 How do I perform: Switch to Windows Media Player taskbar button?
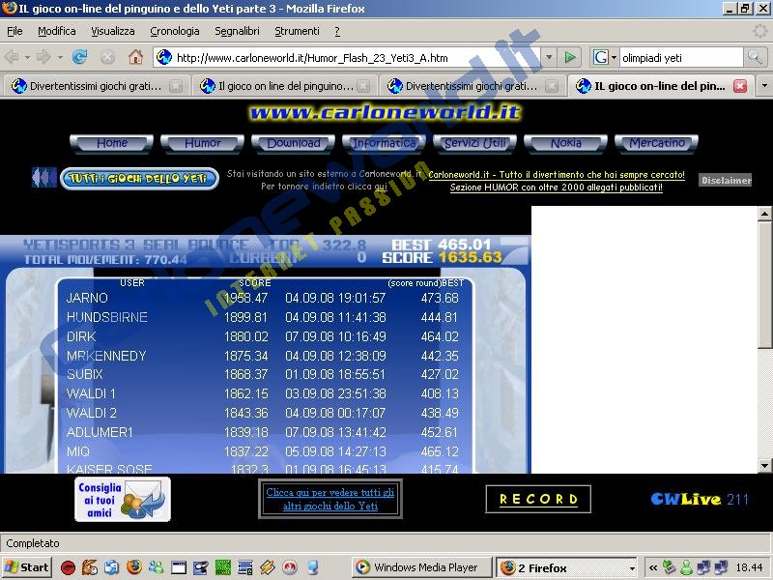click(x=422, y=567)
